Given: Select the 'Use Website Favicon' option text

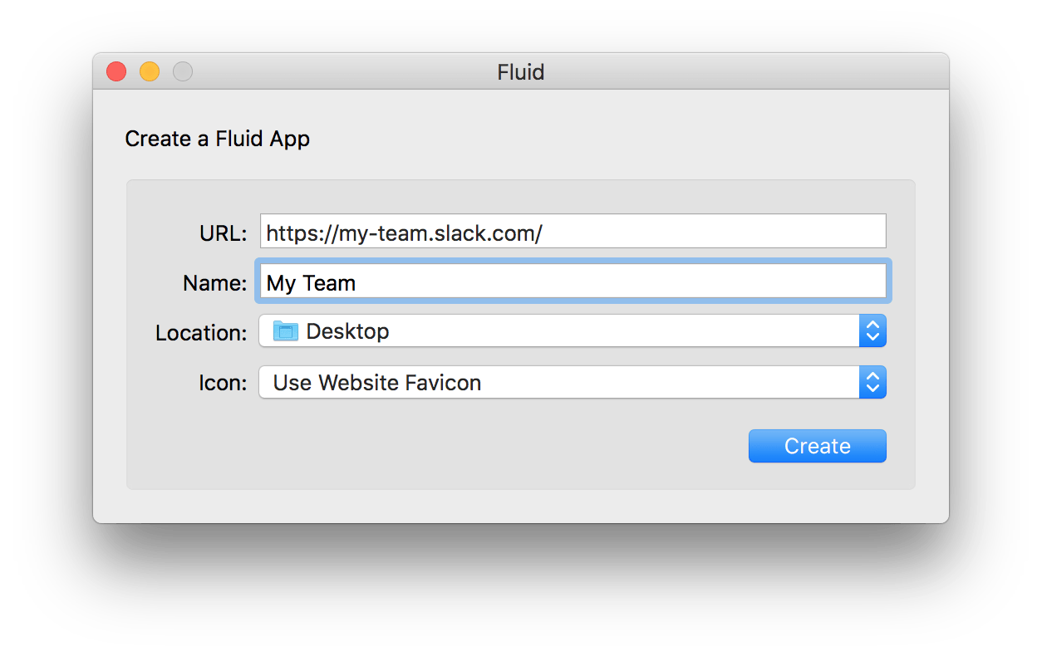Looking at the screenshot, I should [x=377, y=383].
